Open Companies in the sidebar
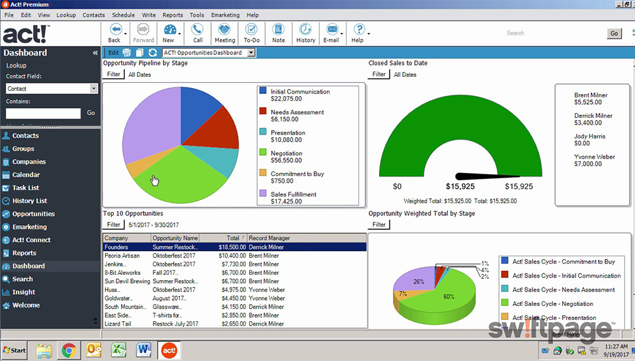Image resolution: width=635 pixels, height=361 pixels. 28,162
